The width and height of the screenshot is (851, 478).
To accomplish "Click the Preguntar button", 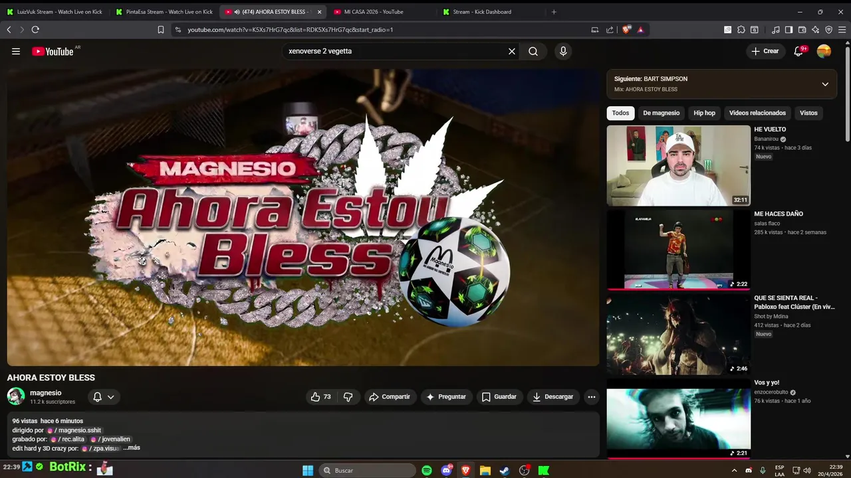I will 446,396.
